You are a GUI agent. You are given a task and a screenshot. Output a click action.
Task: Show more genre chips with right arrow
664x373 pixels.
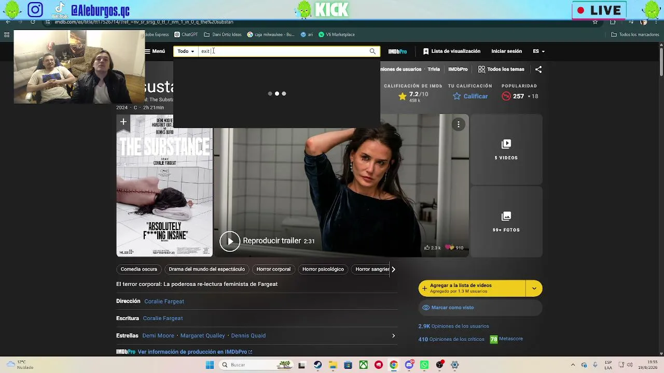point(393,269)
